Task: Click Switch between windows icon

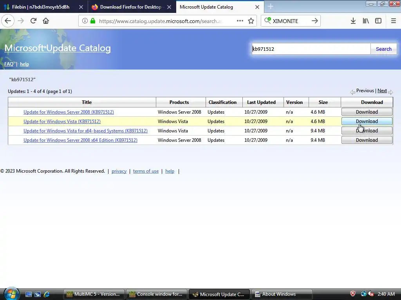Action: click(38, 295)
